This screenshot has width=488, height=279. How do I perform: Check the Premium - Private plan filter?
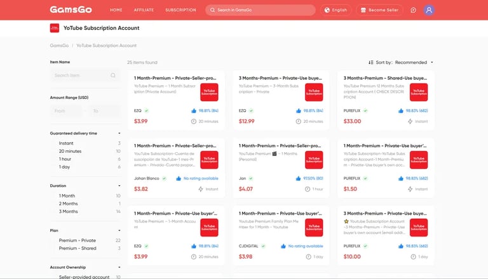click(77, 240)
